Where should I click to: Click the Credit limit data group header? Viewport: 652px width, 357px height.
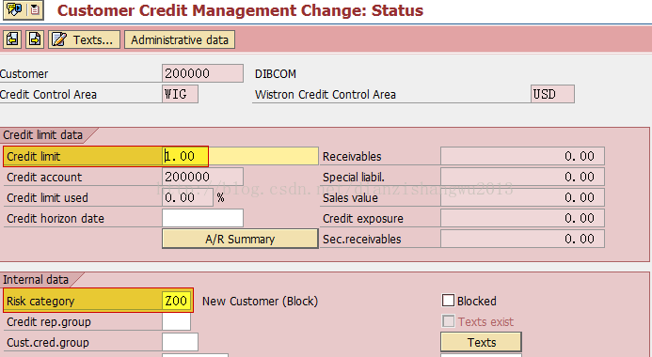(x=43, y=135)
